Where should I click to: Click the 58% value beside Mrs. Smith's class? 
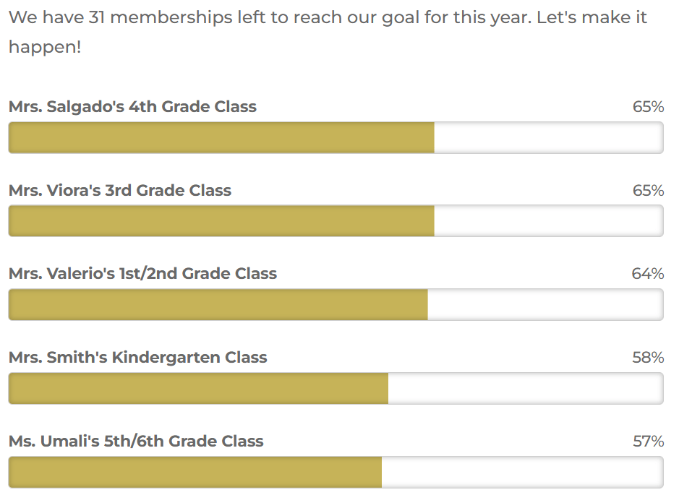click(648, 358)
